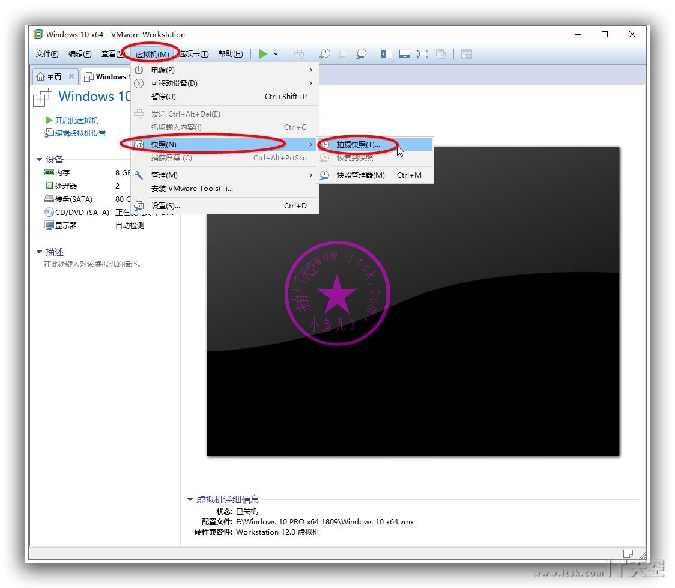Open the 编辑(E) menu
This screenshot has width=675, height=588.
pyautogui.click(x=80, y=54)
